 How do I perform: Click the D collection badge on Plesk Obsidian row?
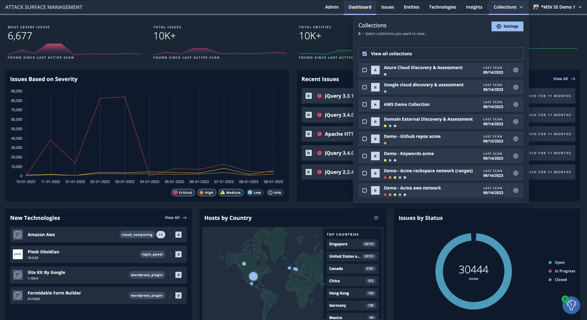pyautogui.click(x=178, y=254)
